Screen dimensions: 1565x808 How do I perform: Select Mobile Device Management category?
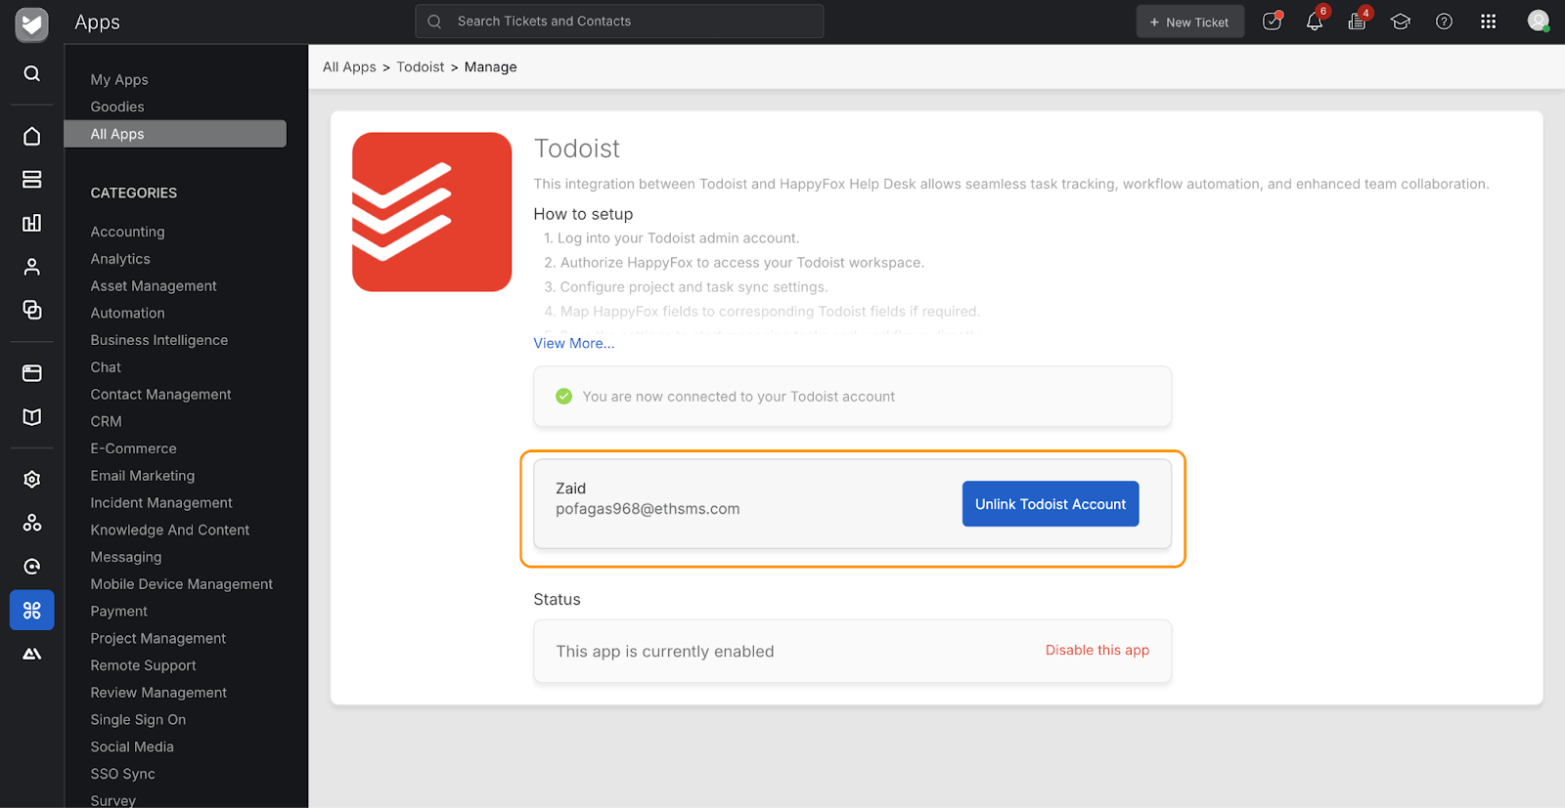182,584
